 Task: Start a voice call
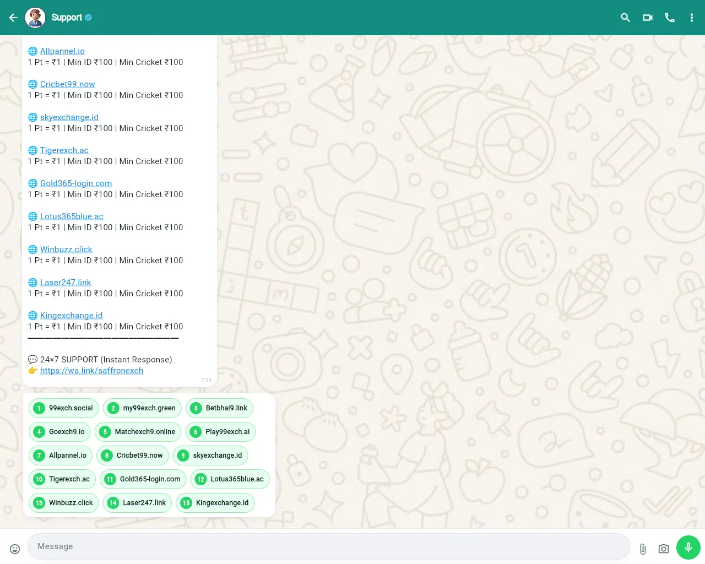tap(670, 18)
